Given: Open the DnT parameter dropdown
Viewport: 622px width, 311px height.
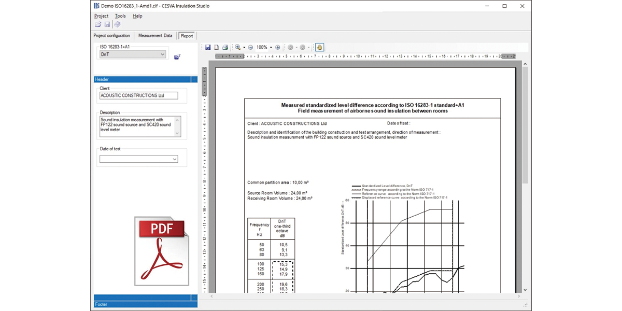Looking at the screenshot, I should coord(162,54).
